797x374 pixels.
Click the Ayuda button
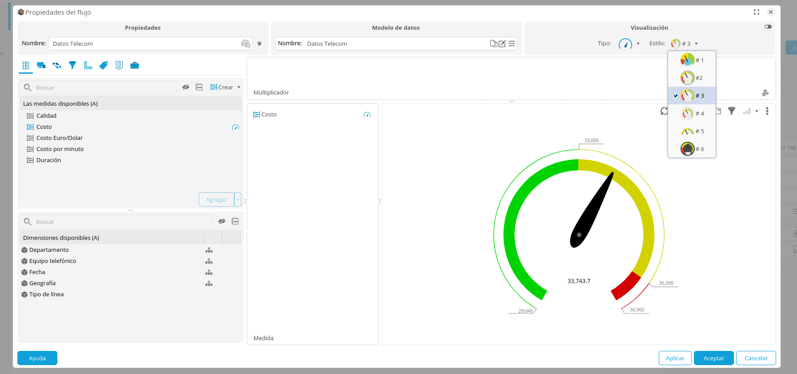click(37, 358)
